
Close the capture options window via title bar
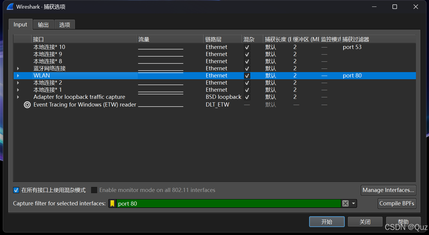click(416, 7)
